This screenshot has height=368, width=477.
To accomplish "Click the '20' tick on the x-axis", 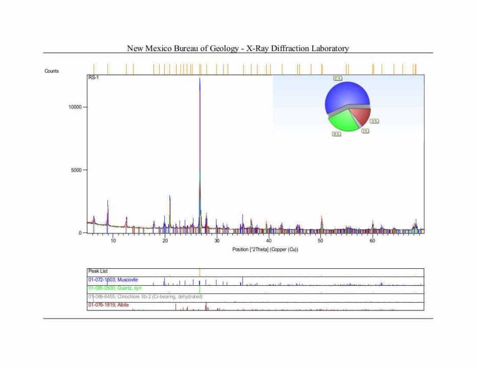I will (x=165, y=241).
